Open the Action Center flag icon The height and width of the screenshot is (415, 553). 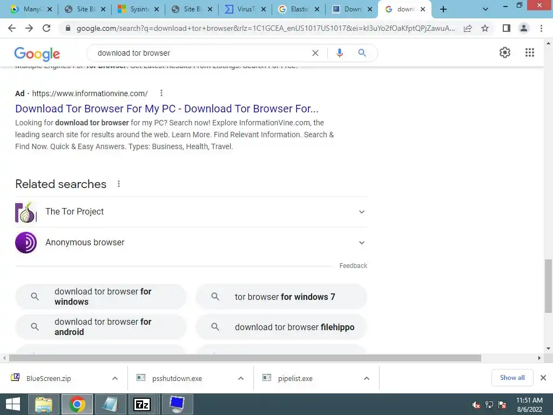click(502, 405)
